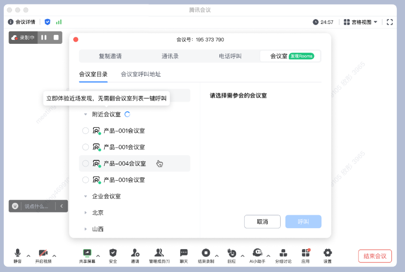Expand share options arrow beside 共享屏幕
This screenshot has width=405, height=272.
(x=98, y=256)
